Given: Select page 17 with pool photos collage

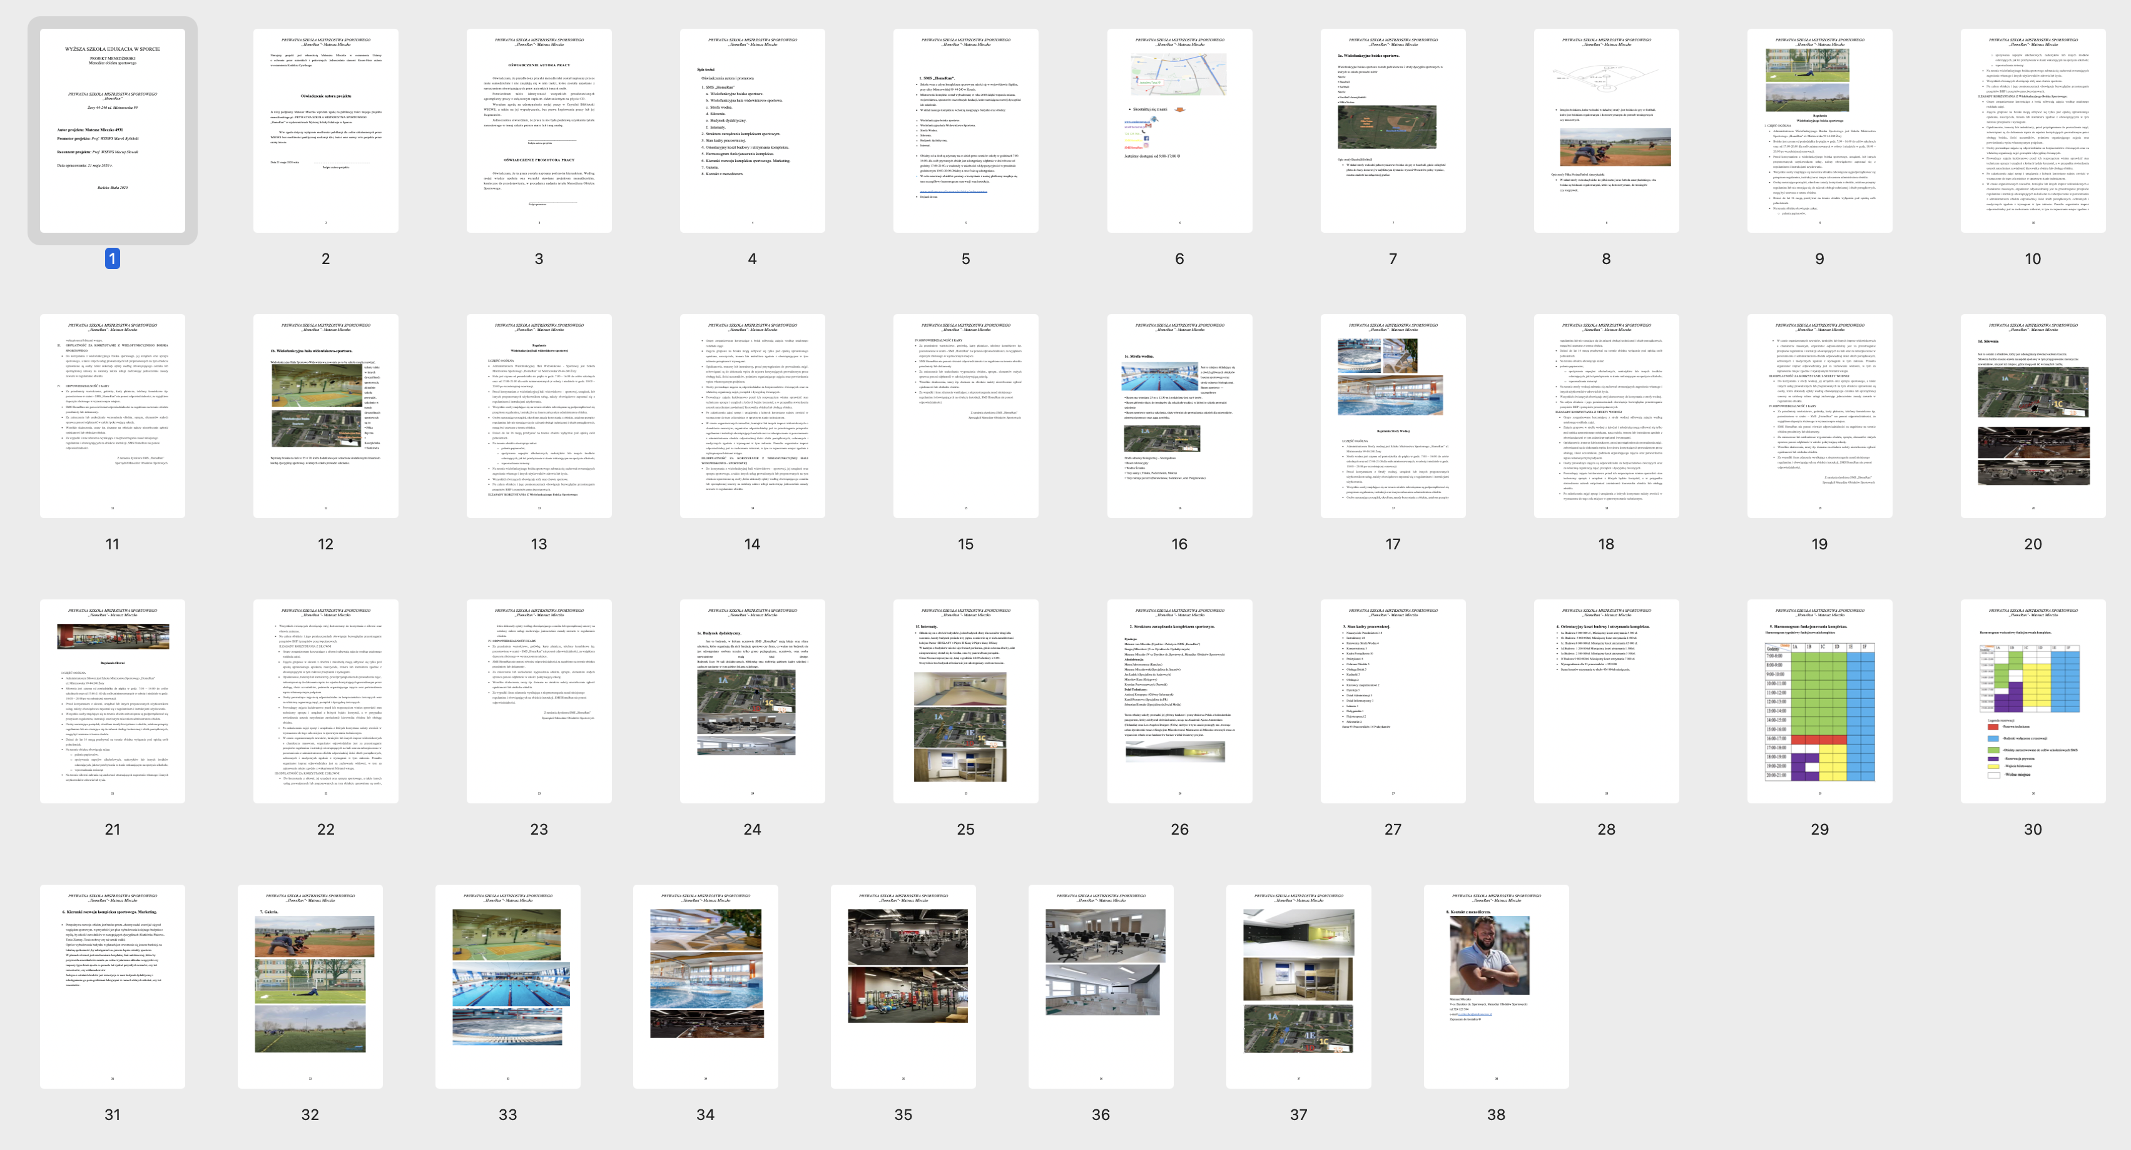Looking at the screenshot, I should [1392, 416].
